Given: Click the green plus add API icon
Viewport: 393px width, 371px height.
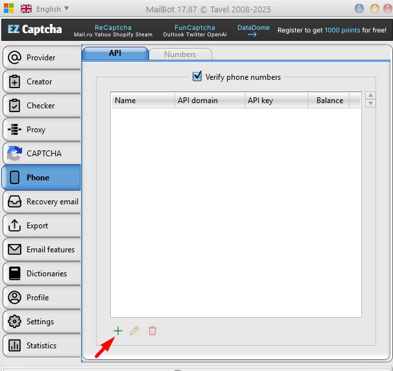Looking at the screenshot, I should 118,331.
